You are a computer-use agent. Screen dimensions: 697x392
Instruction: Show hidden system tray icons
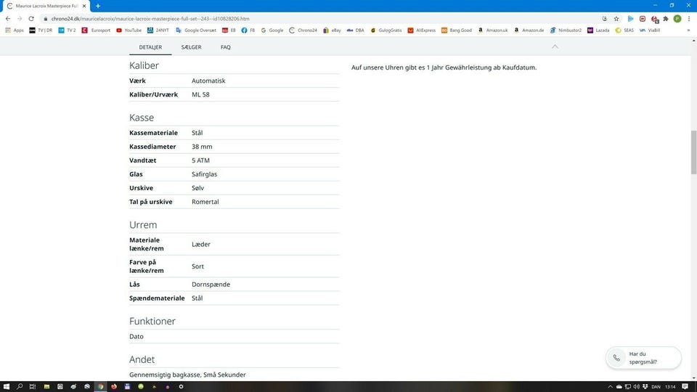(x=611, y=387)
